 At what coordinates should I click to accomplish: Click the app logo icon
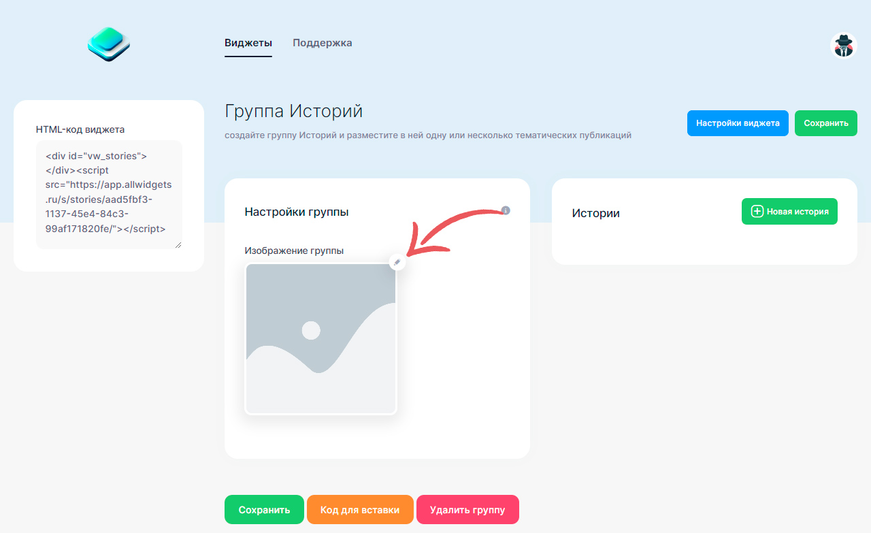[109, 44]
